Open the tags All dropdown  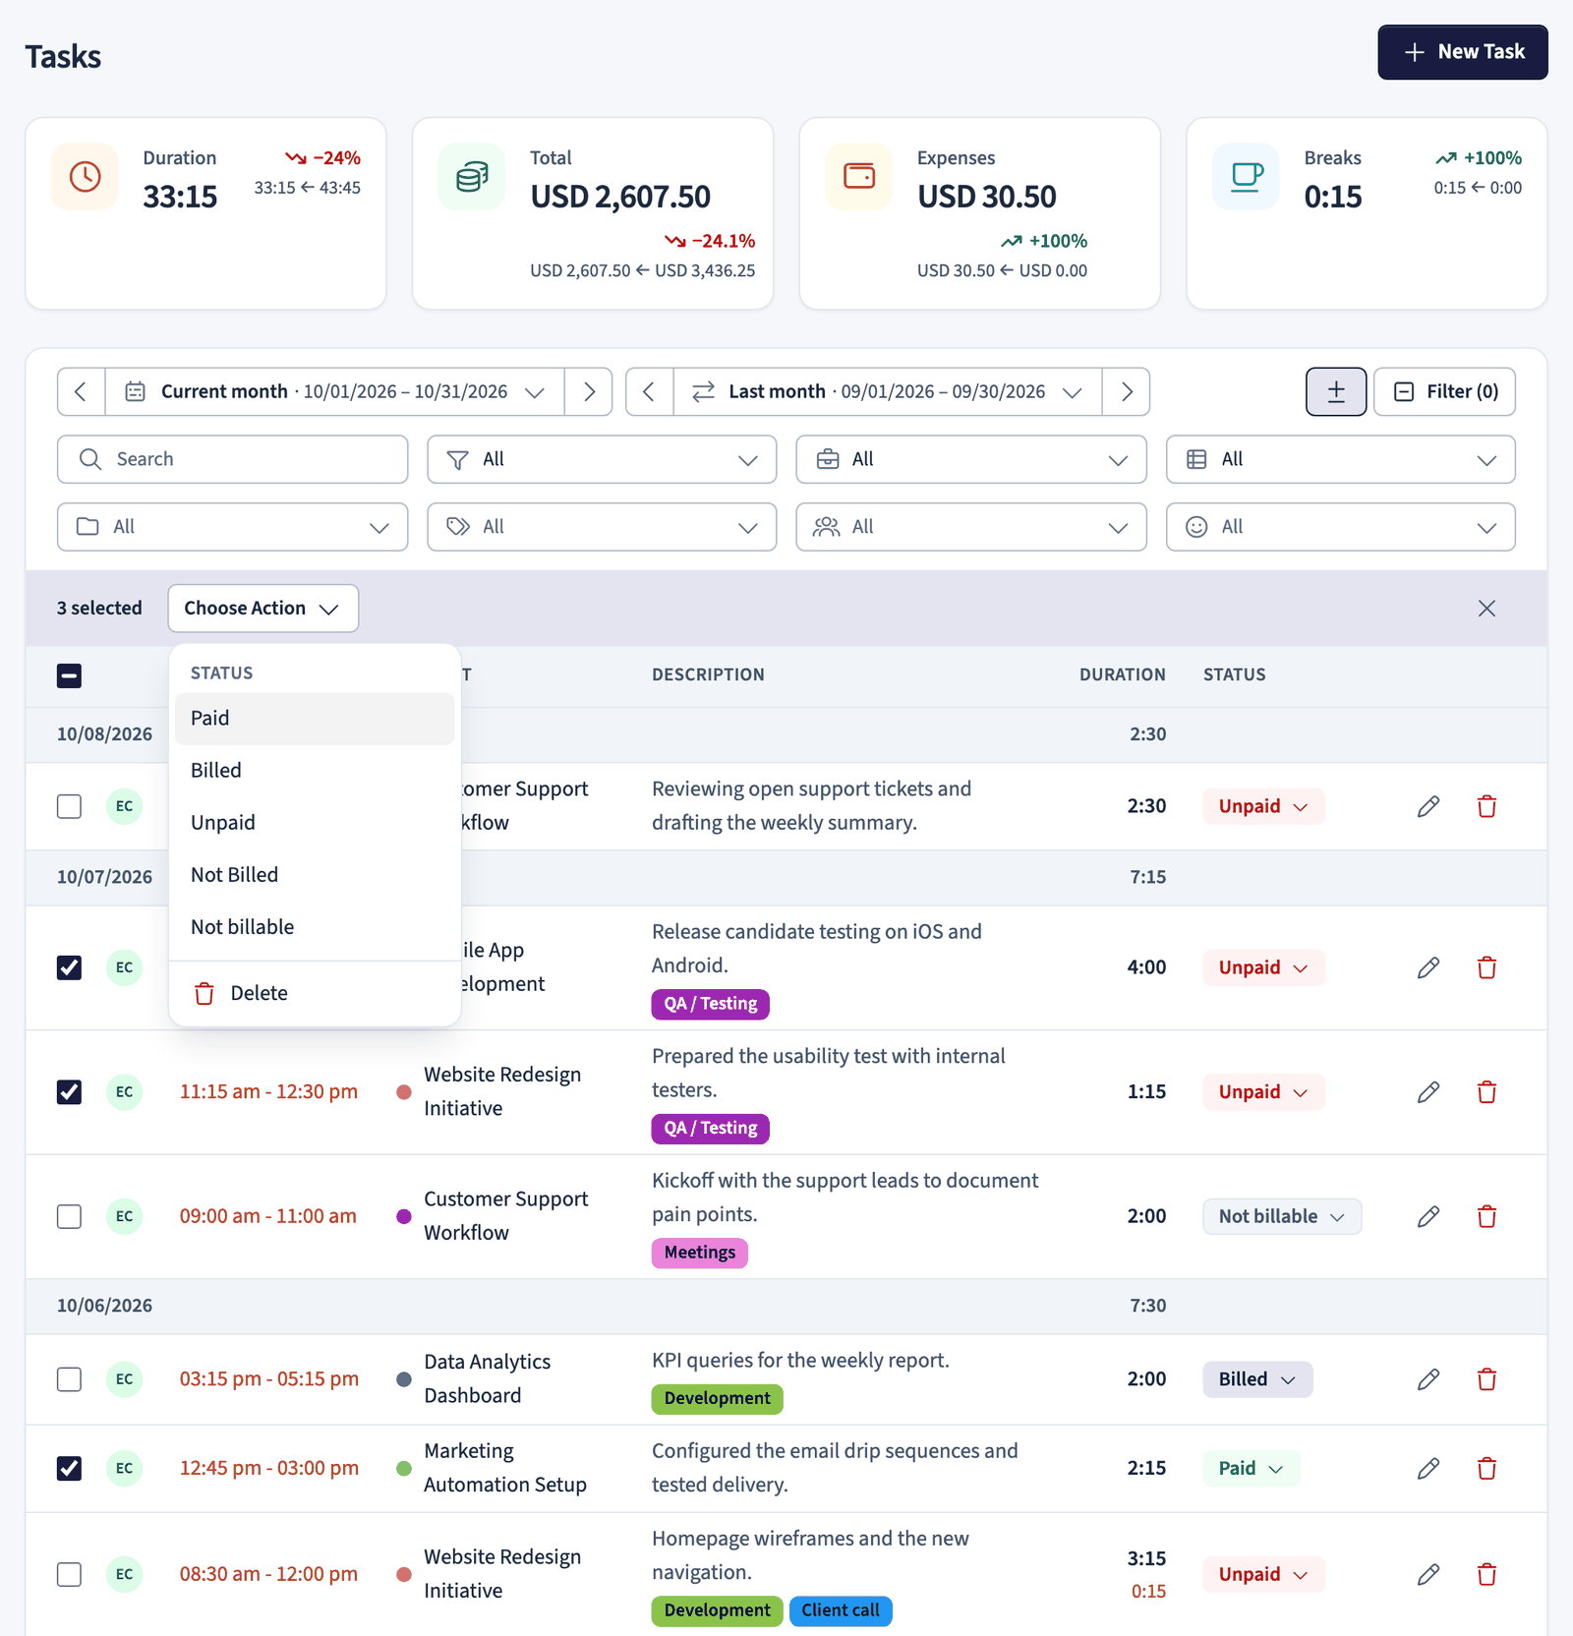[602, 527]
